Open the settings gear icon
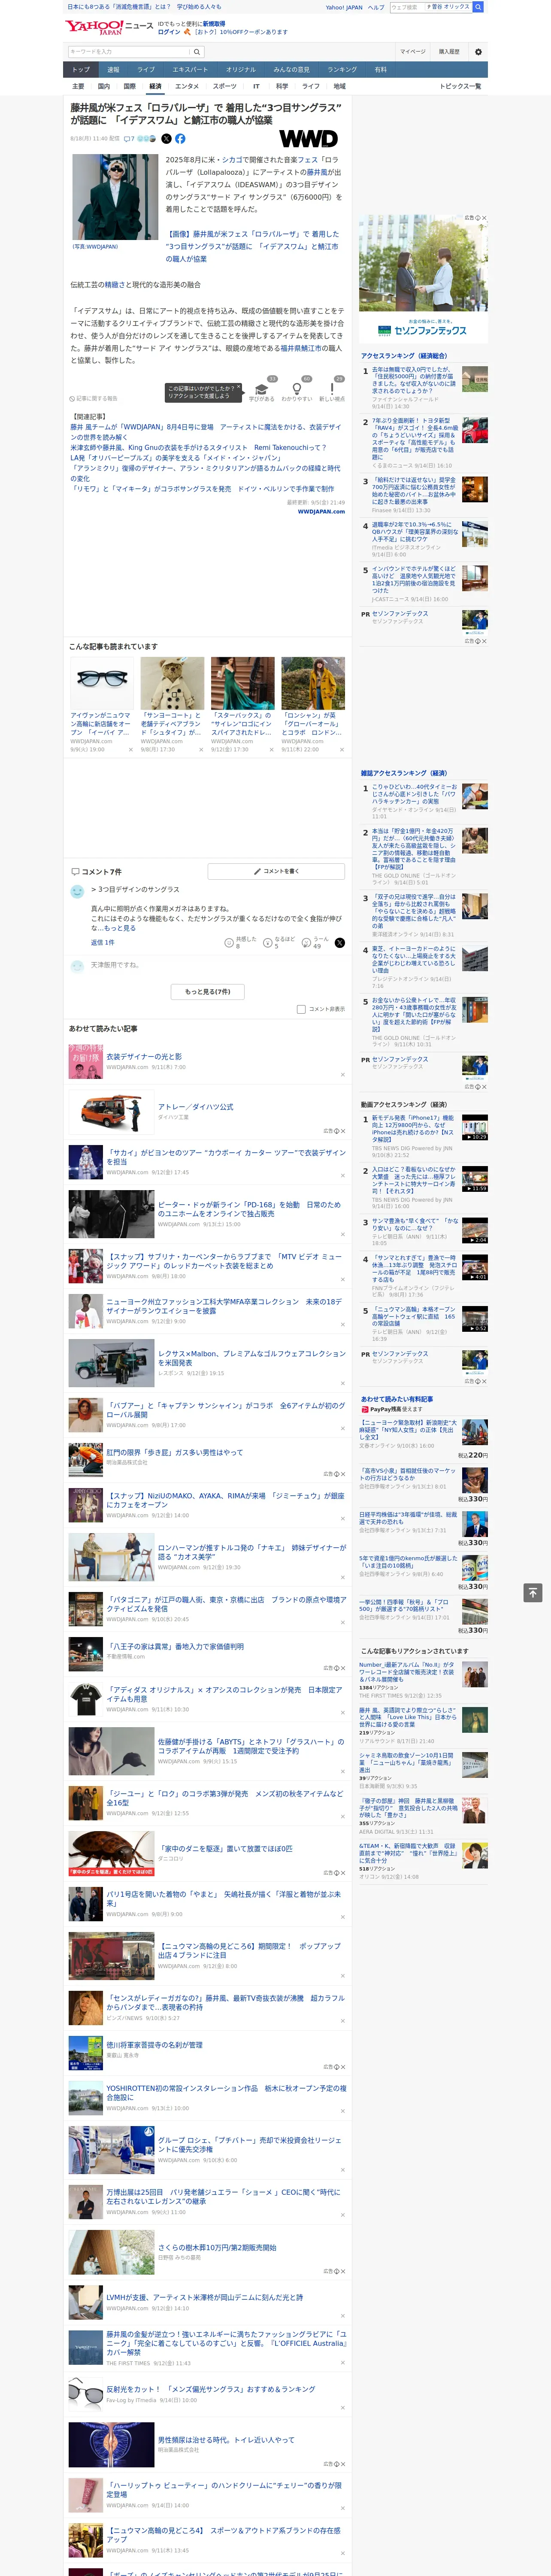Viewport: 551px width, 2576px height. coord(478,51)
